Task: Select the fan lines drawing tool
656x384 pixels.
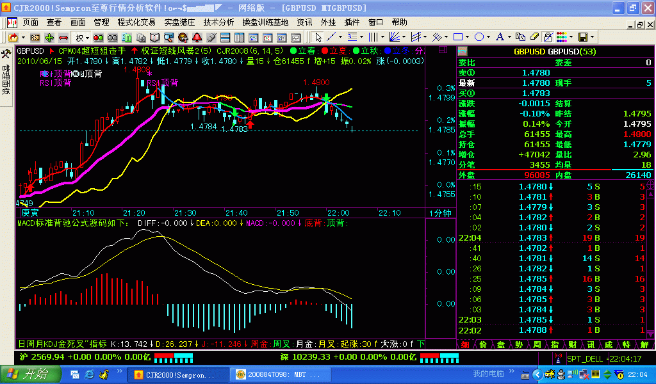Action: click(x=394, y=37)
